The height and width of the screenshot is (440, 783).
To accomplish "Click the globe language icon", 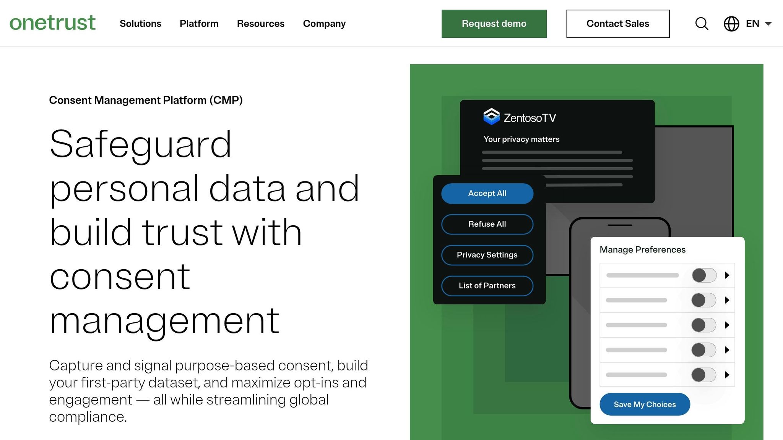I will [731, 24].
